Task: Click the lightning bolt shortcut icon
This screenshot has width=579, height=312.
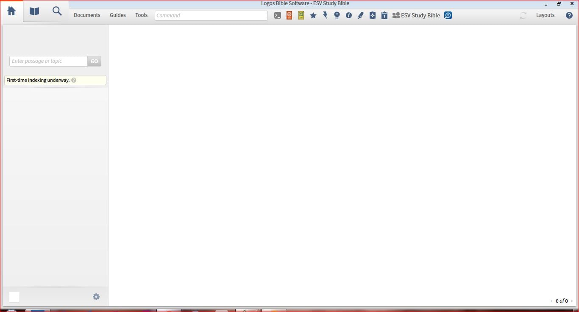Action: 325,15
